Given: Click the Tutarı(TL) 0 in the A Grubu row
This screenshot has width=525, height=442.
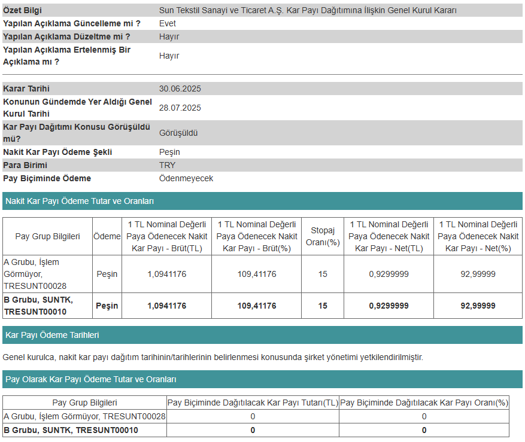Looking at the screenshot, I should tap(253, 416).
